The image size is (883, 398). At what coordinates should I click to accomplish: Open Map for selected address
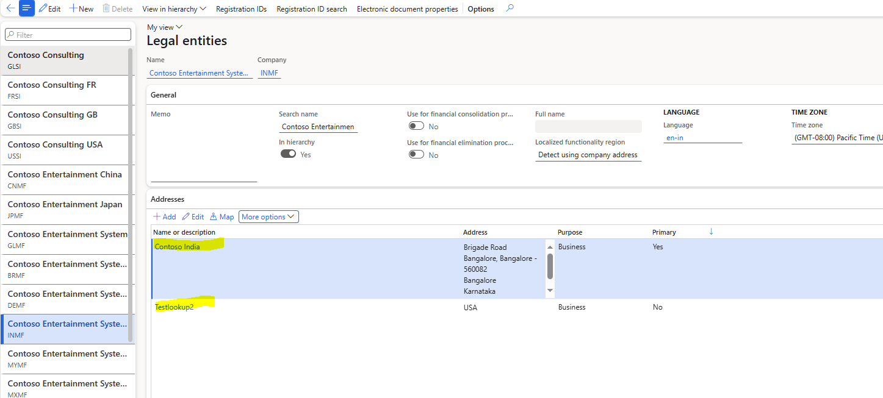click(x=222, y=217)
